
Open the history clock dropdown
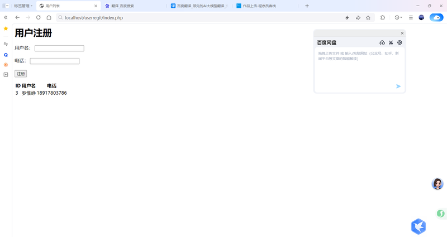[398, 18]
